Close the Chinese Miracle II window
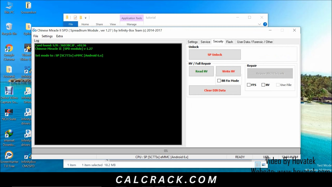Image resolution: width=332 pixels, height=187 pixels. 294,30
